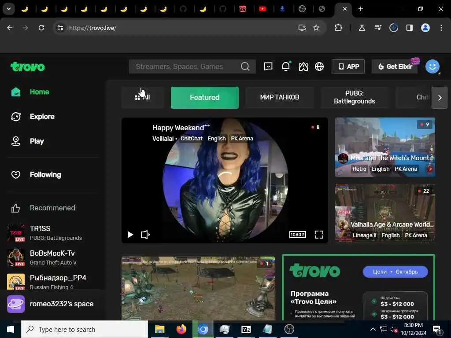
Task: Open a new browser tab
Action: 361,9
